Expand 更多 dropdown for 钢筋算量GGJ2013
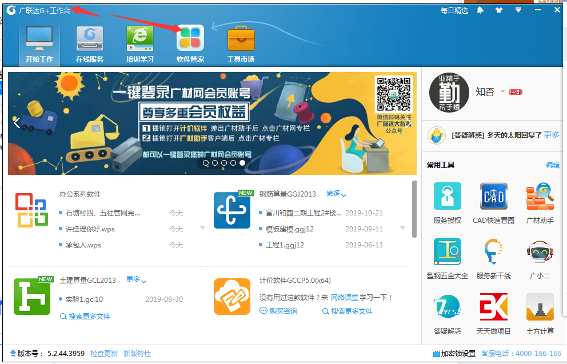The width and height of the screenshot is (567, 364). 336,193
